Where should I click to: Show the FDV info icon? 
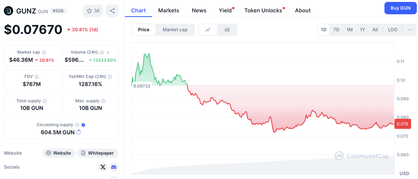[37, 76]
